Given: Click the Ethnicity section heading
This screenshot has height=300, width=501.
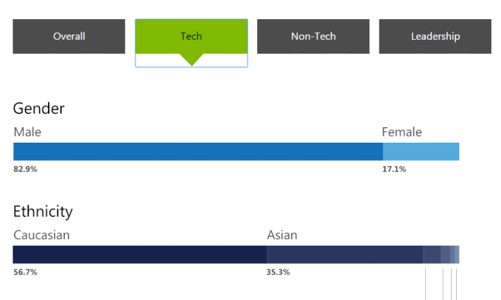Looking at the screenshot, I should 43,212.
